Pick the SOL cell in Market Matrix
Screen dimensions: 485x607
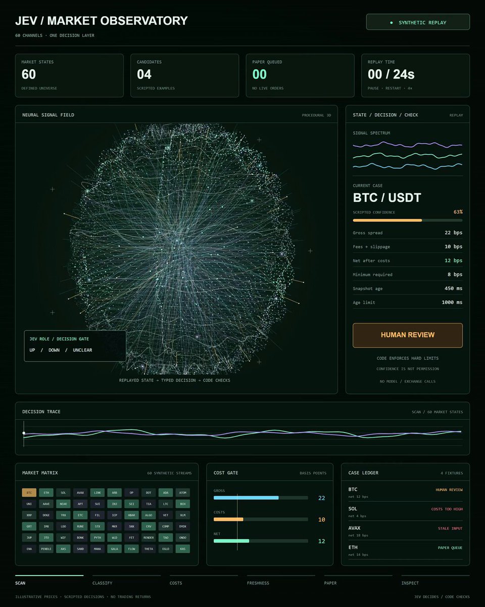63,492
